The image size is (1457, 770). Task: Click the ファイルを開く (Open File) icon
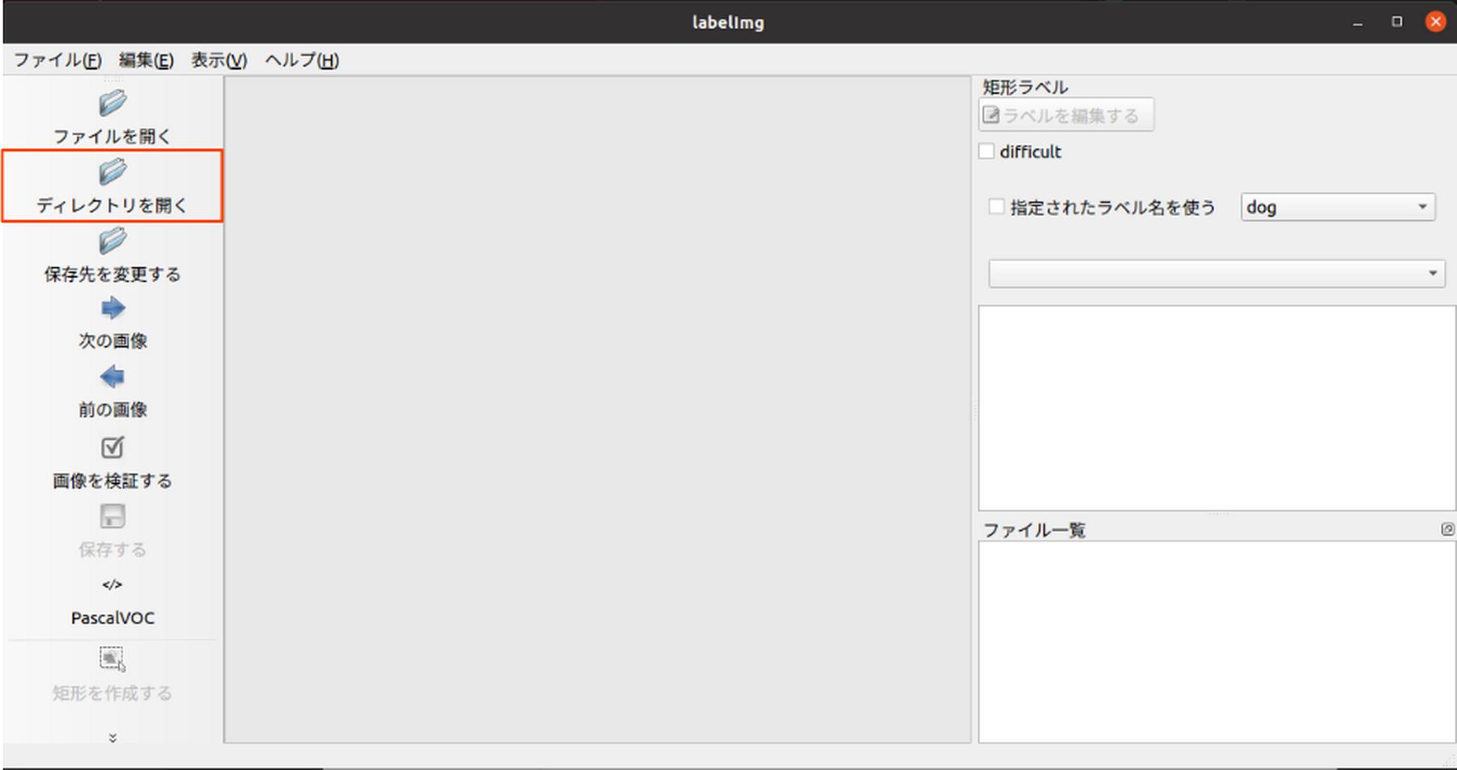pyautogui.click(x=113, y=104)
